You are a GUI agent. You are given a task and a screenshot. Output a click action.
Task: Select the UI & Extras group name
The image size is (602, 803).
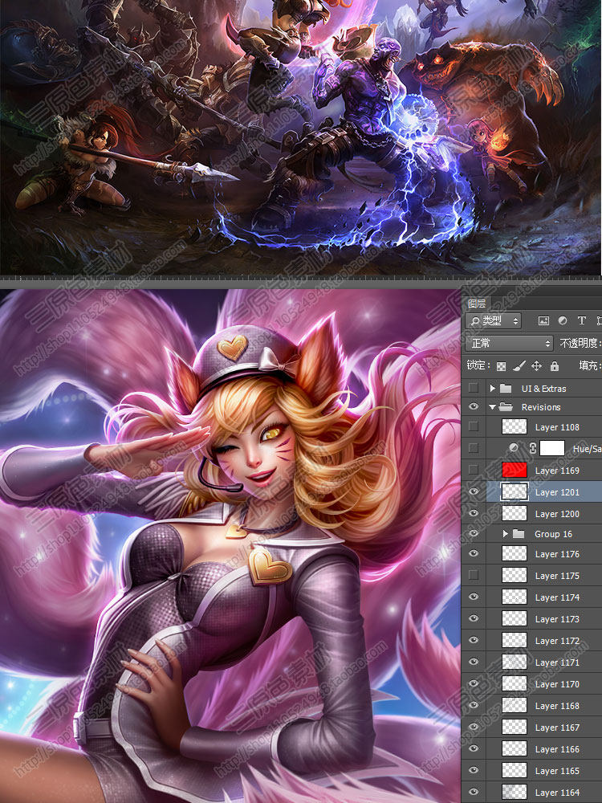tap(543, 389)
